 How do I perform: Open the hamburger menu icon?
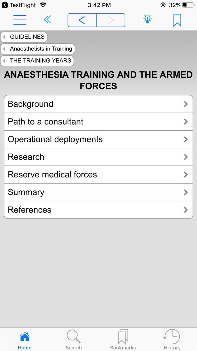20,20
